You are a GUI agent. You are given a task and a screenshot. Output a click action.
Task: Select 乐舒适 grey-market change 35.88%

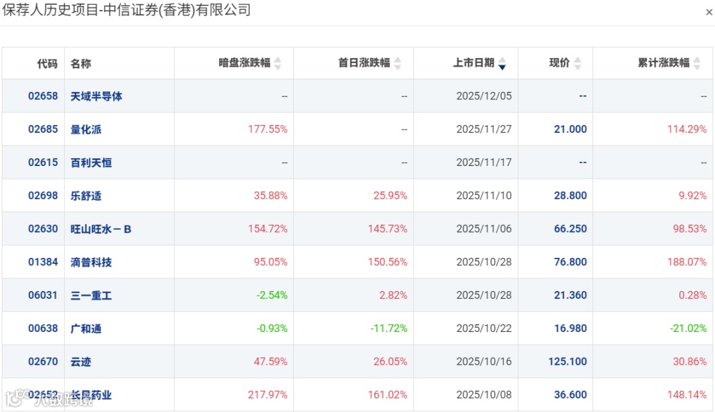pos(270,196)
